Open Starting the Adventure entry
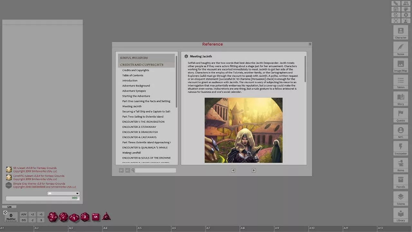 (136, 96)
